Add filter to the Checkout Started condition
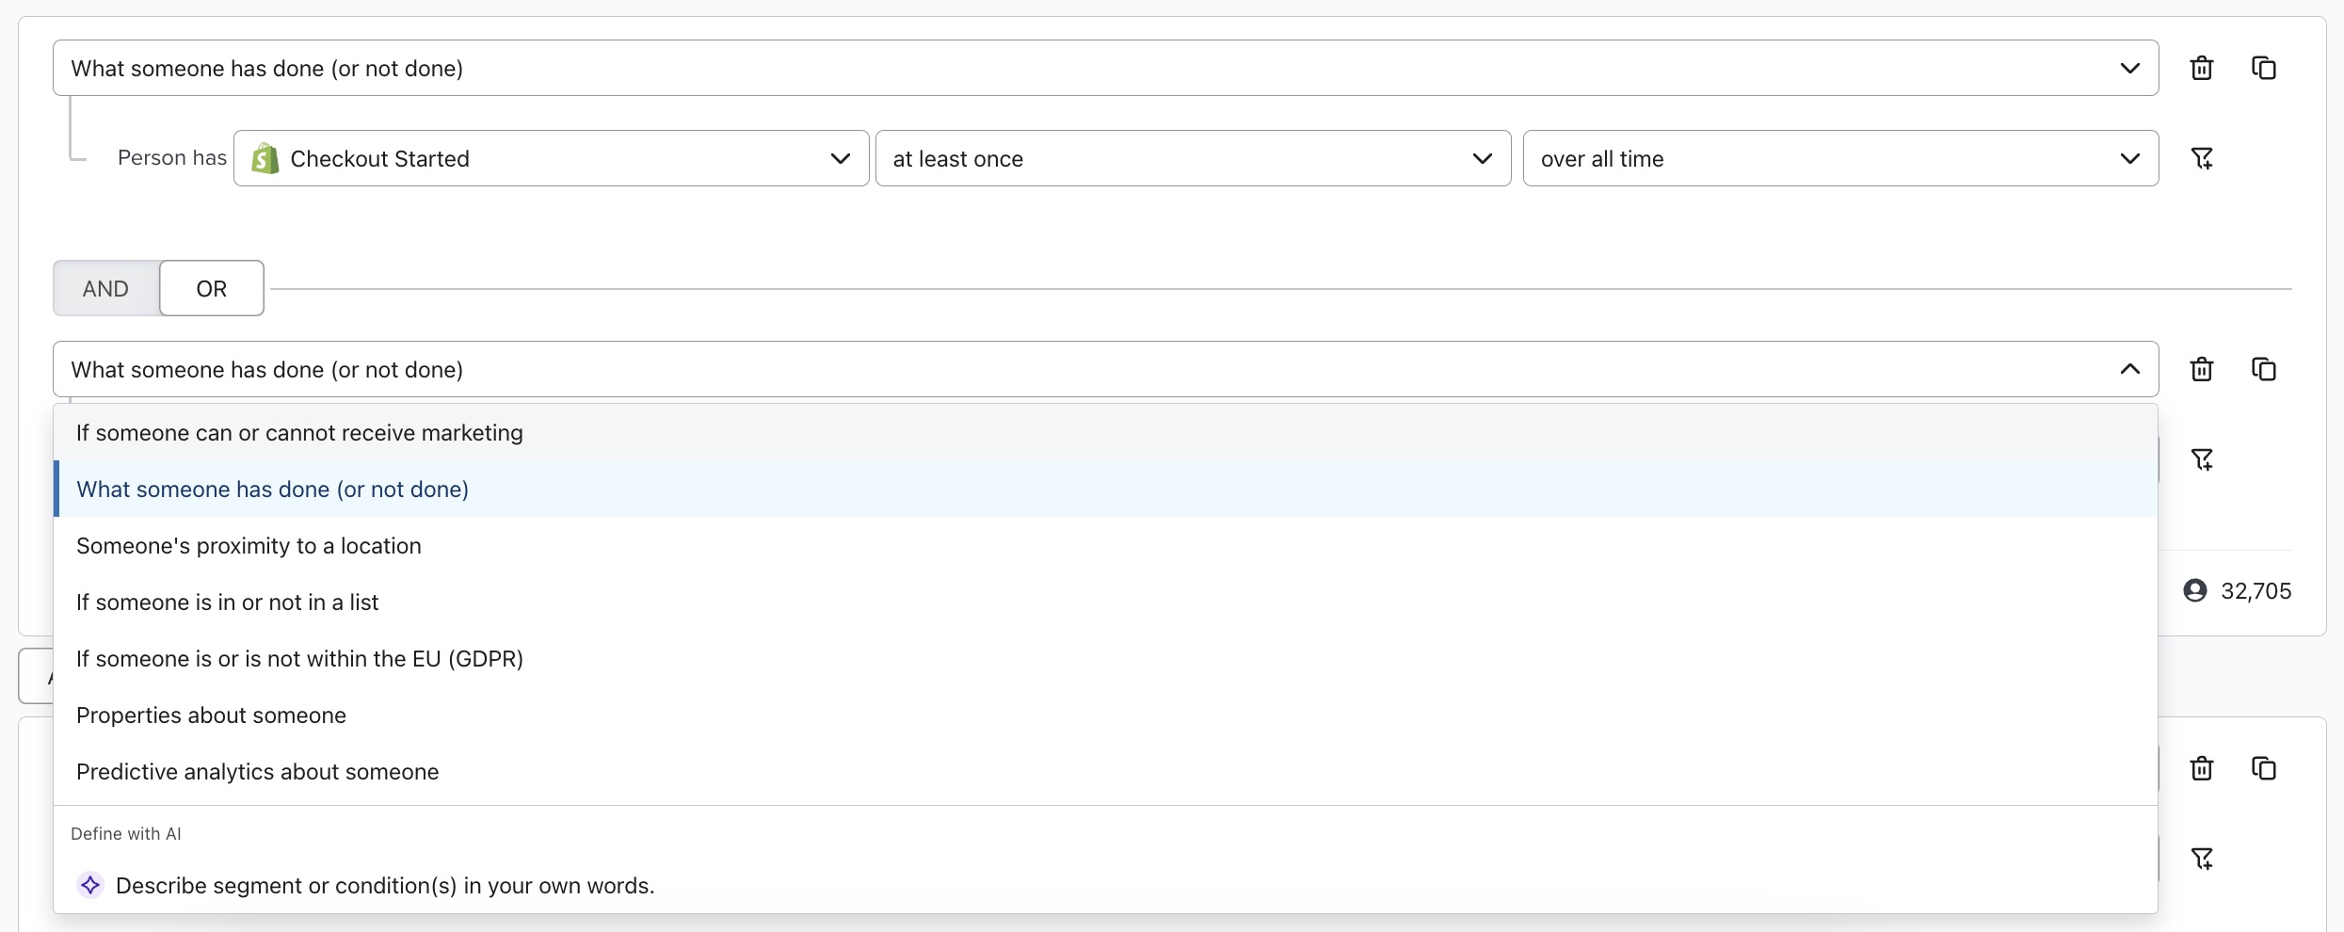2344x932 pixels. click(2201, 158)
